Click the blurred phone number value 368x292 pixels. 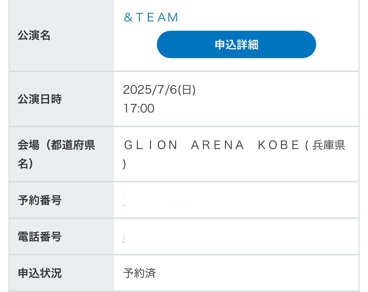(163, 237)
